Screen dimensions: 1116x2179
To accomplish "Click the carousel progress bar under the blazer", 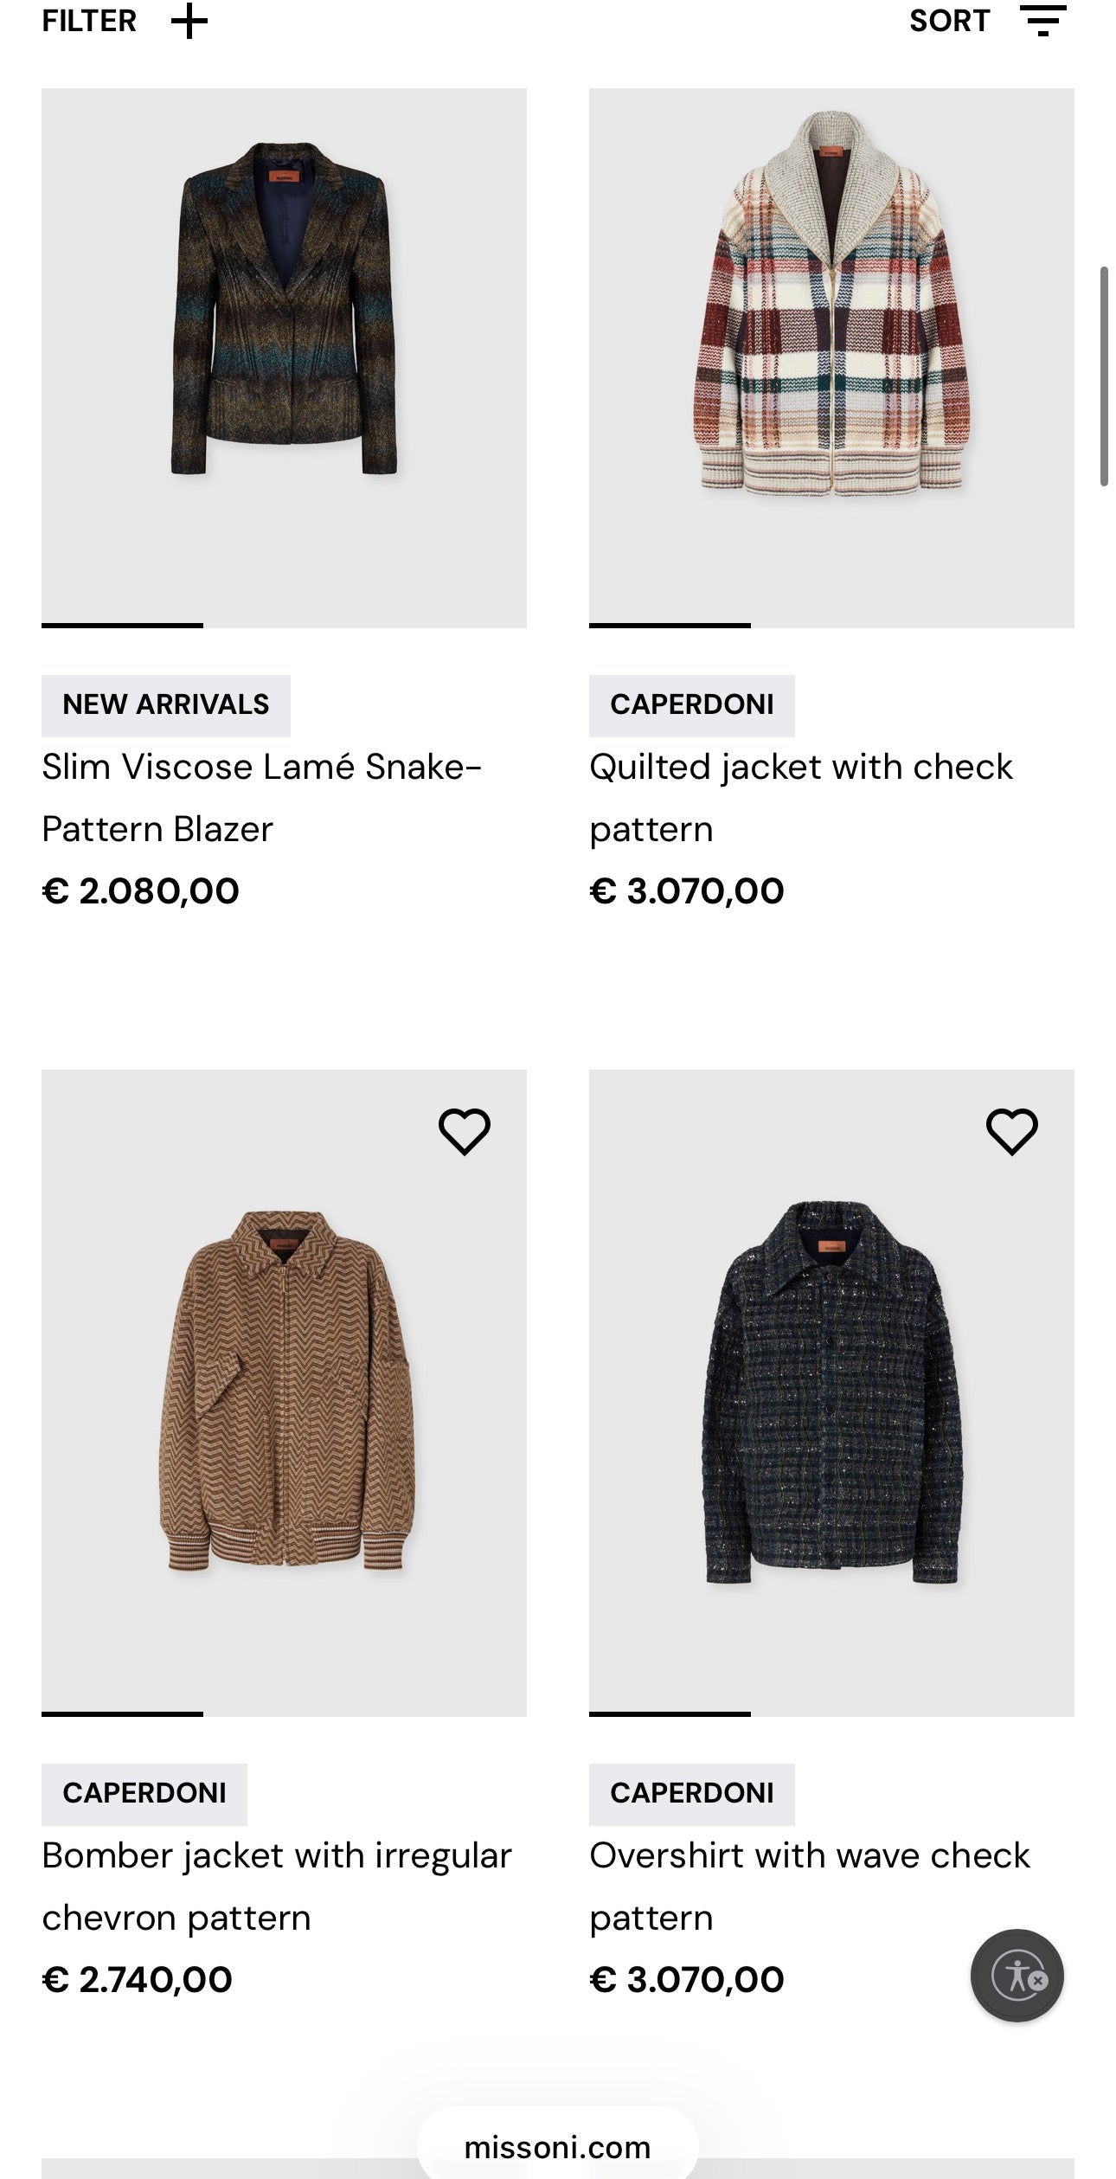I will [x=121, y=626].
